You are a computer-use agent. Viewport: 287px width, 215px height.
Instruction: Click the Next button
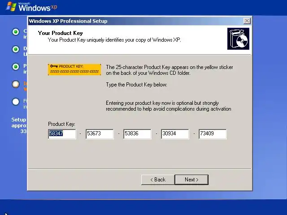pos(191,180)
